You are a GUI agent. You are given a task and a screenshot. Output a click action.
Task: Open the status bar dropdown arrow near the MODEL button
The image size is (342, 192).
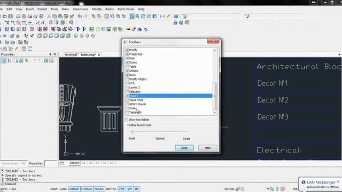pos(268,189)
